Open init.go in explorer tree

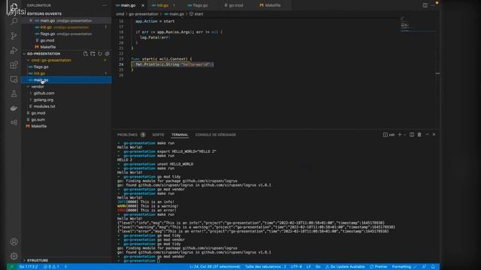[66, 73]
